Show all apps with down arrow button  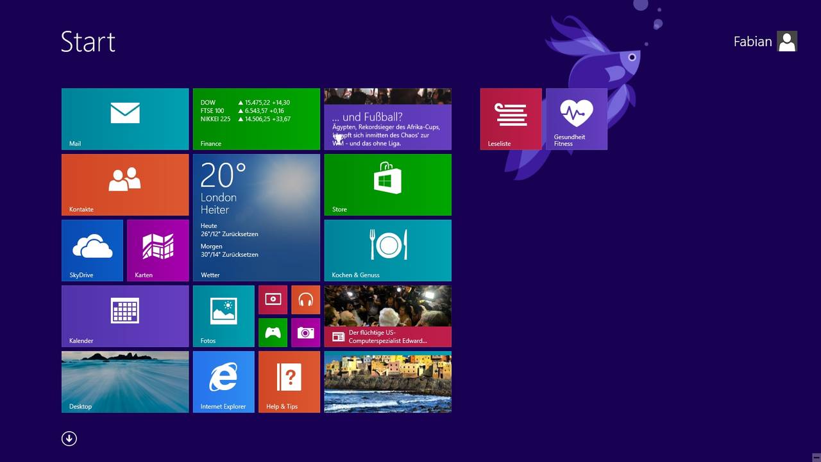click(69, 438)
